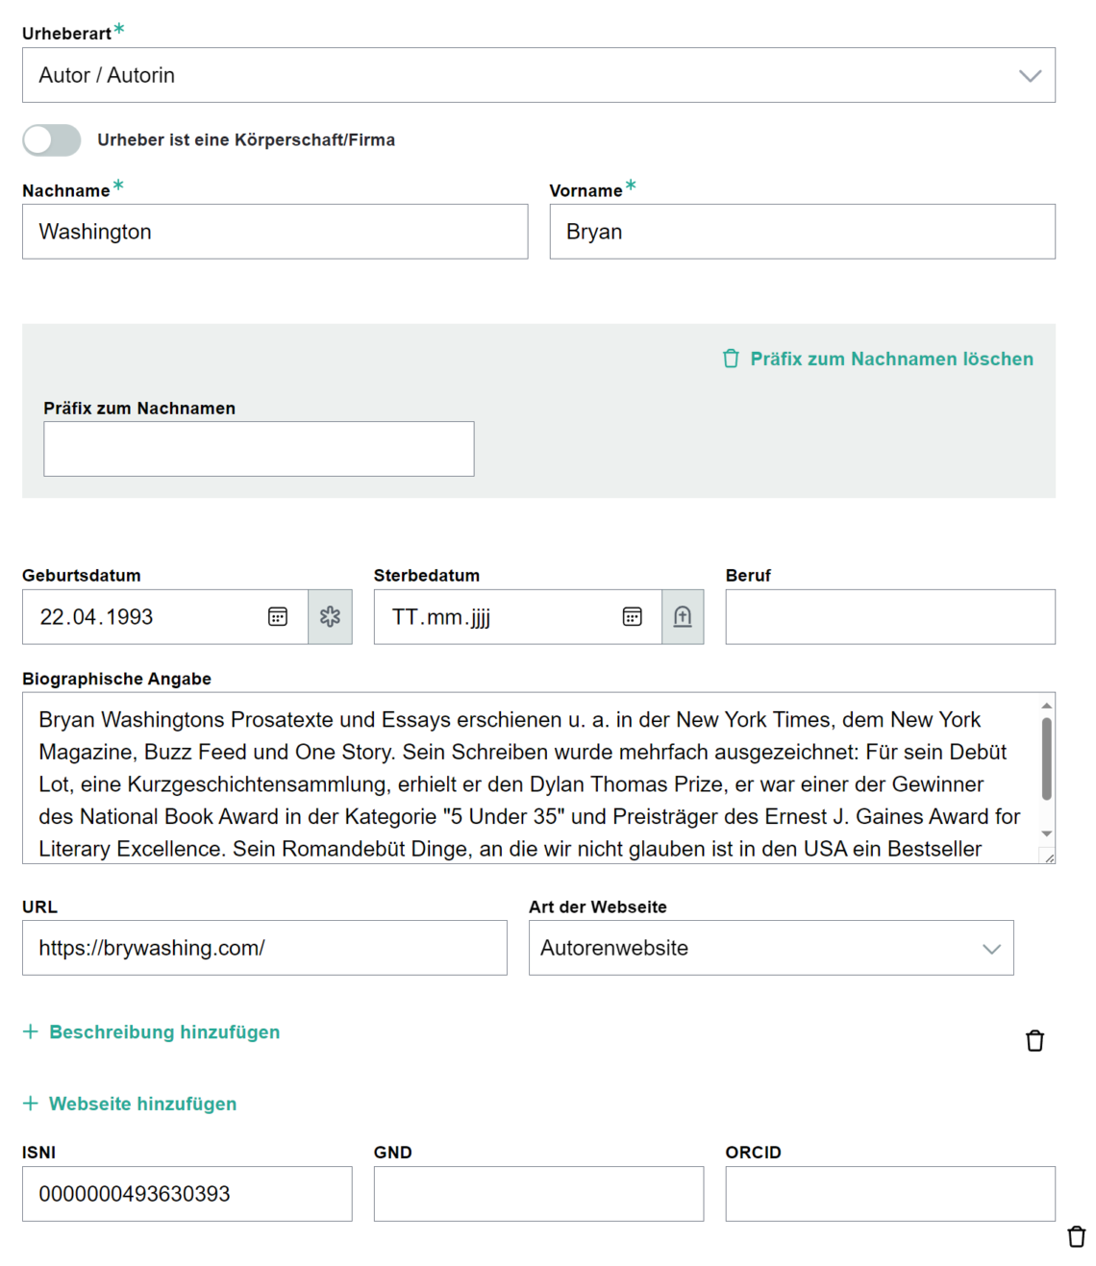Viewport: 1096px width, 1266px height.
Task: Open the Geburtsdatum calendar picker
Action: point(278,617)
